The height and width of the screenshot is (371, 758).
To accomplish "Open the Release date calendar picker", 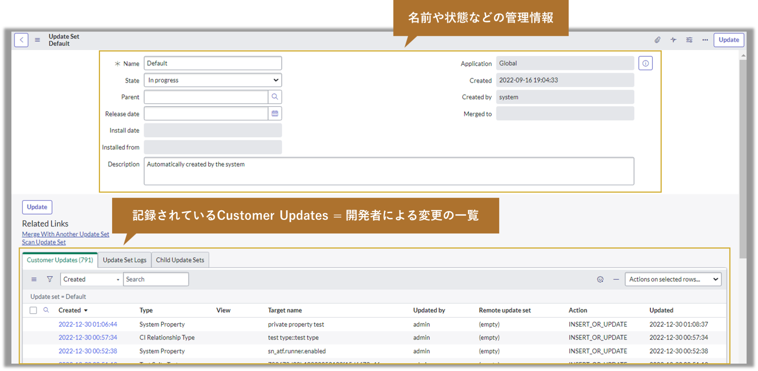I will [x=275, y=113].
